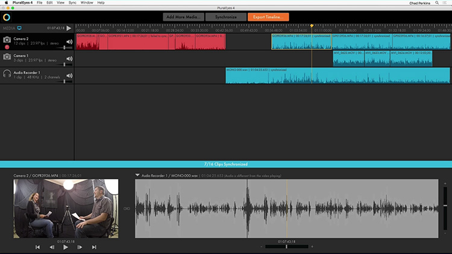Jump to the end of the clip
452x254 pixels.
94,247
